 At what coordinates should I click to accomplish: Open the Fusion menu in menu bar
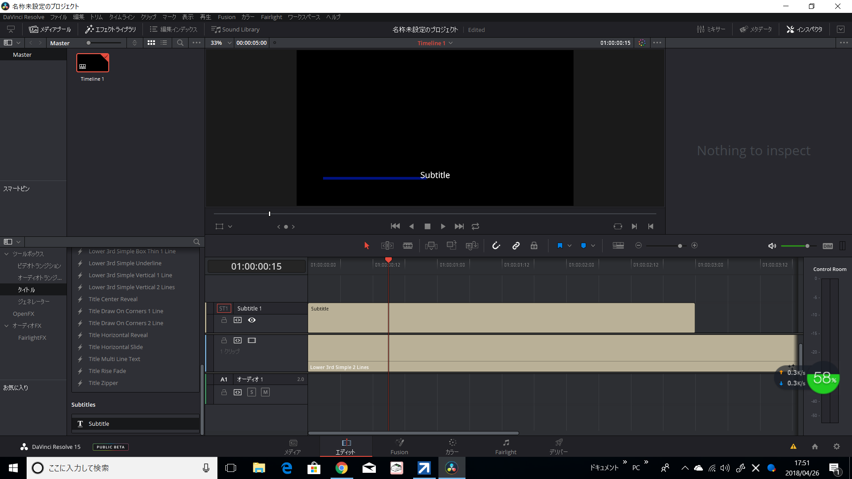[x=226, y=17]
